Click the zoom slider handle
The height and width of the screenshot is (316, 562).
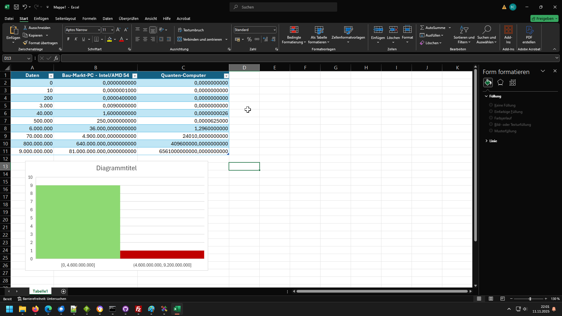[x=530, y=299]
